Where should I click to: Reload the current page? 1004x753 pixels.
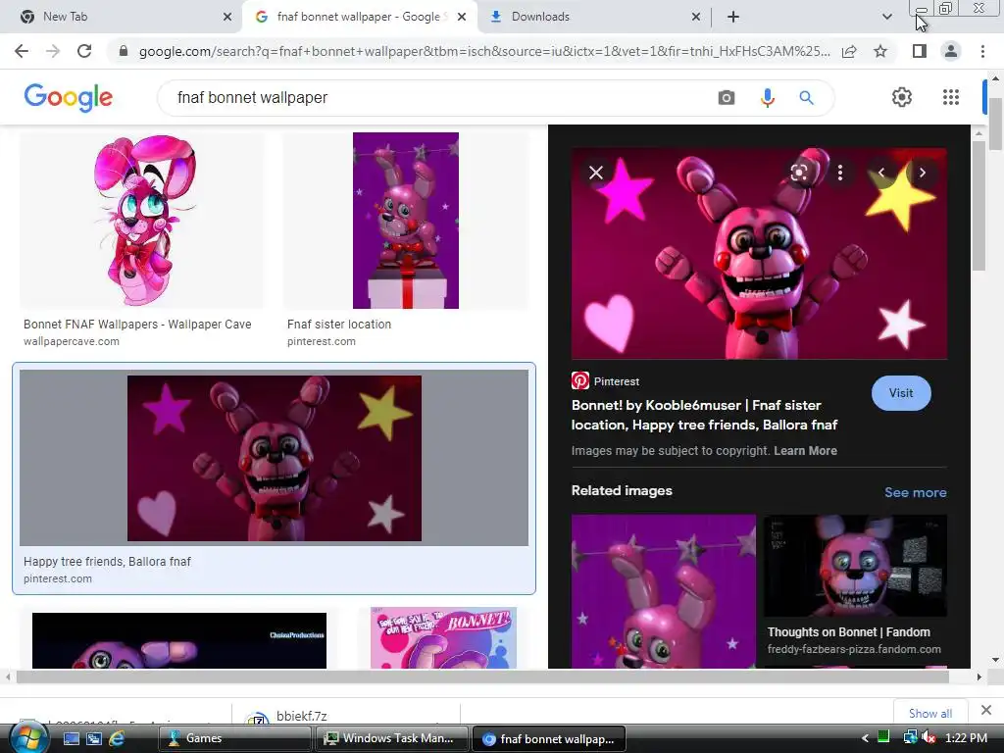84,51
